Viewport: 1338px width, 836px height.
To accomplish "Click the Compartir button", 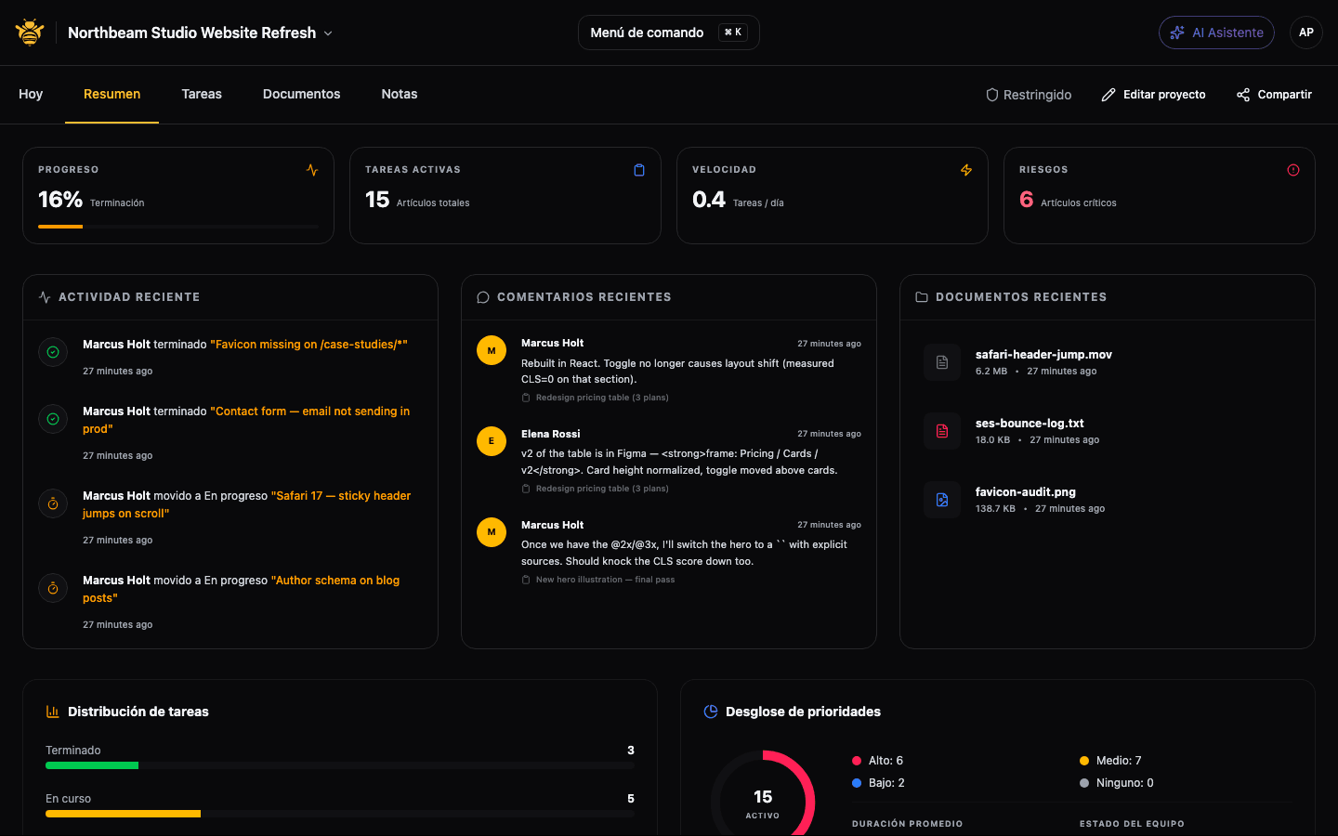I will [x=1274, y=94].
